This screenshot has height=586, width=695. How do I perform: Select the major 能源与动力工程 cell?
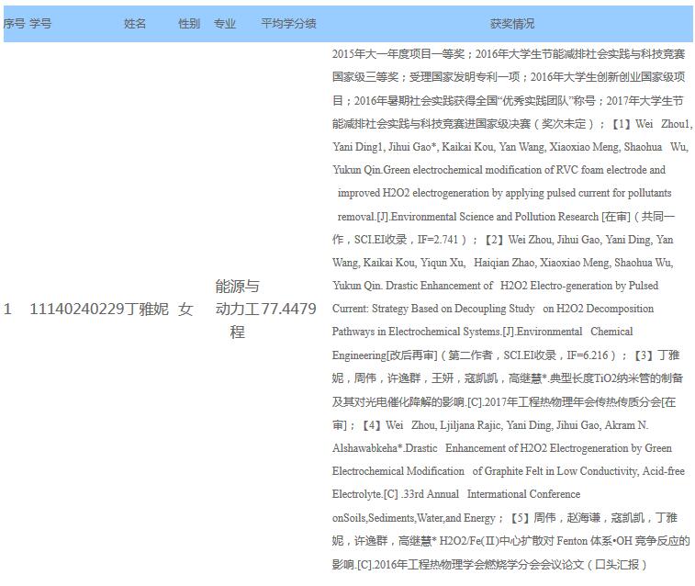pos(237,310)
